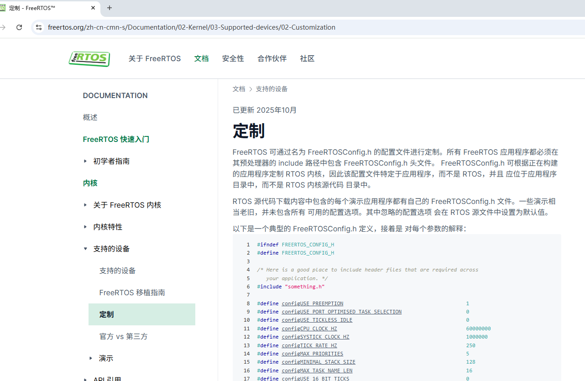Click the 初学者指南 label
The image size is (585, 381).
[111, 161]
